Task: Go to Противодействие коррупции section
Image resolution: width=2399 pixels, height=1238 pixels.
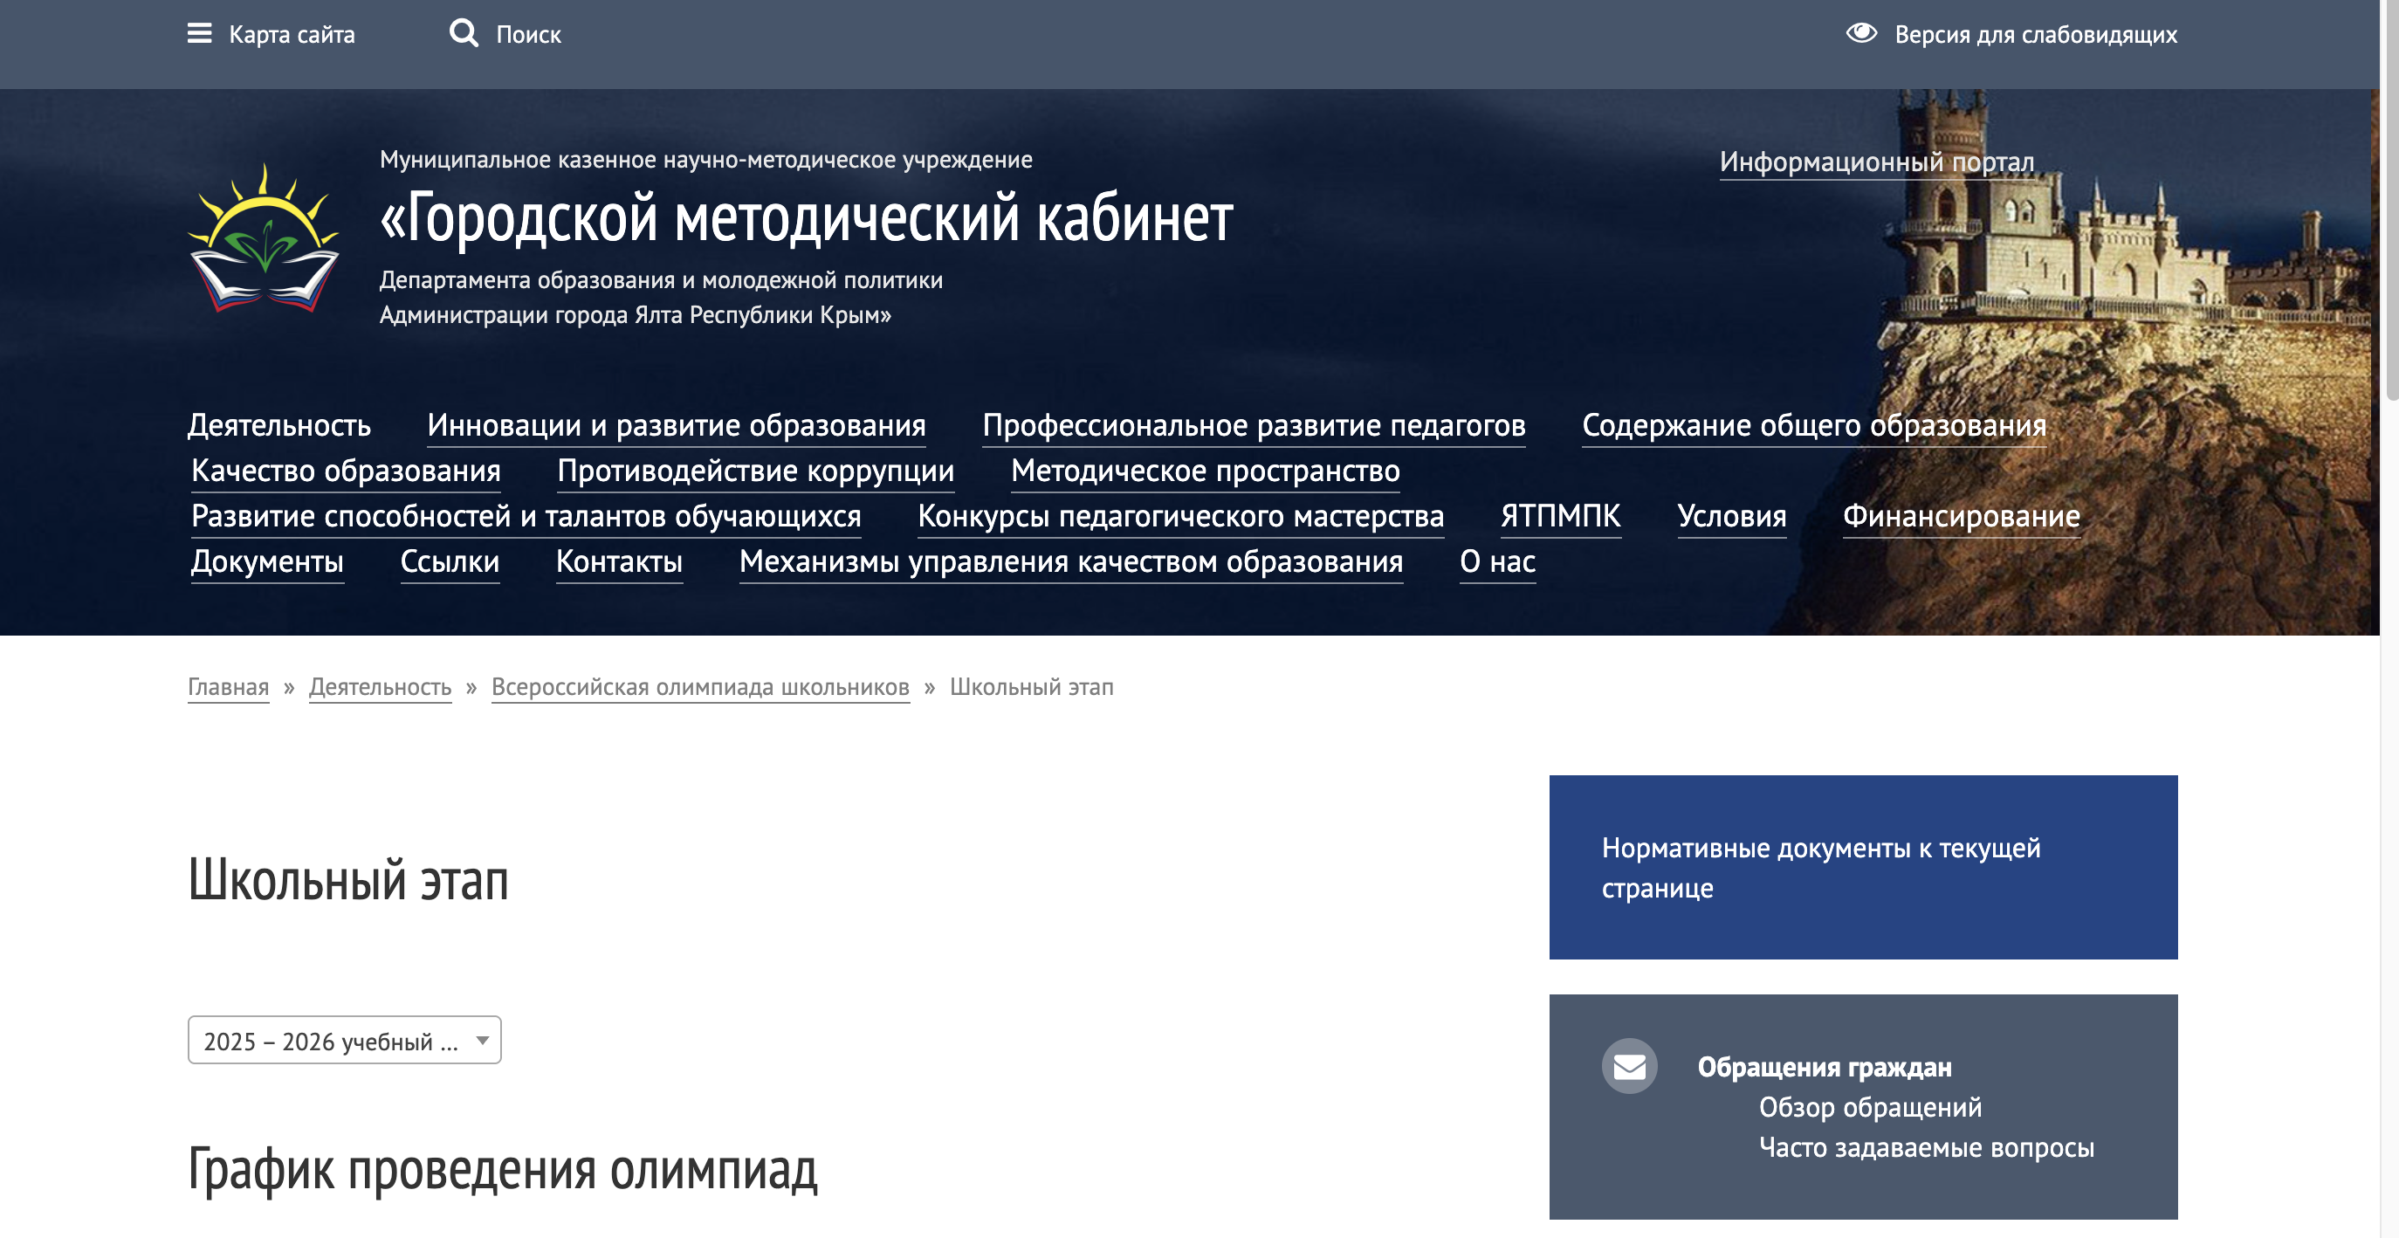Action: (755, 471)
